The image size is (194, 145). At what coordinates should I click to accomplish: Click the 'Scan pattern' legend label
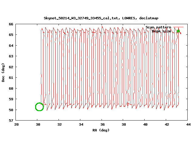click(158, 27)
